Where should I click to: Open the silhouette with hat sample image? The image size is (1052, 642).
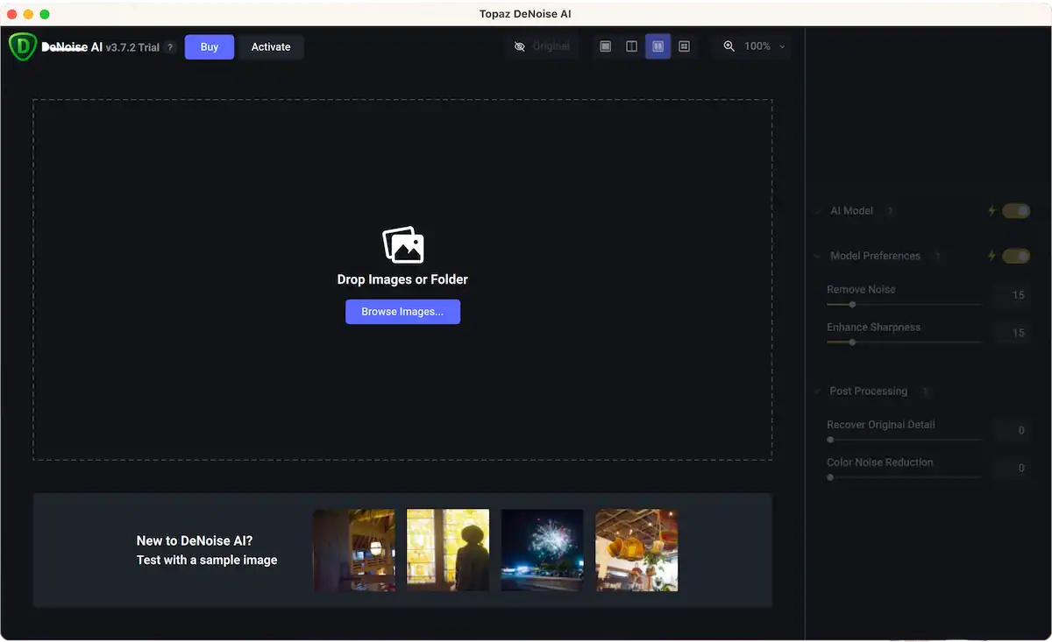pos(448,550)
